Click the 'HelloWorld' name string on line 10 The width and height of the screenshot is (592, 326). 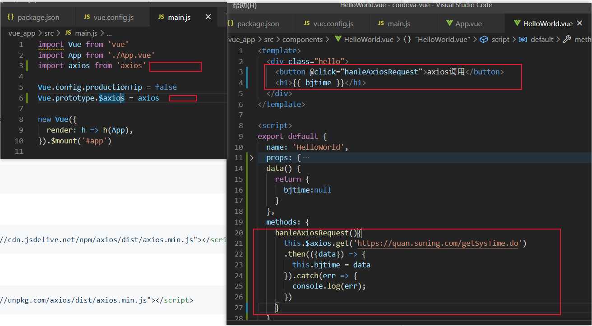point(318,147)
